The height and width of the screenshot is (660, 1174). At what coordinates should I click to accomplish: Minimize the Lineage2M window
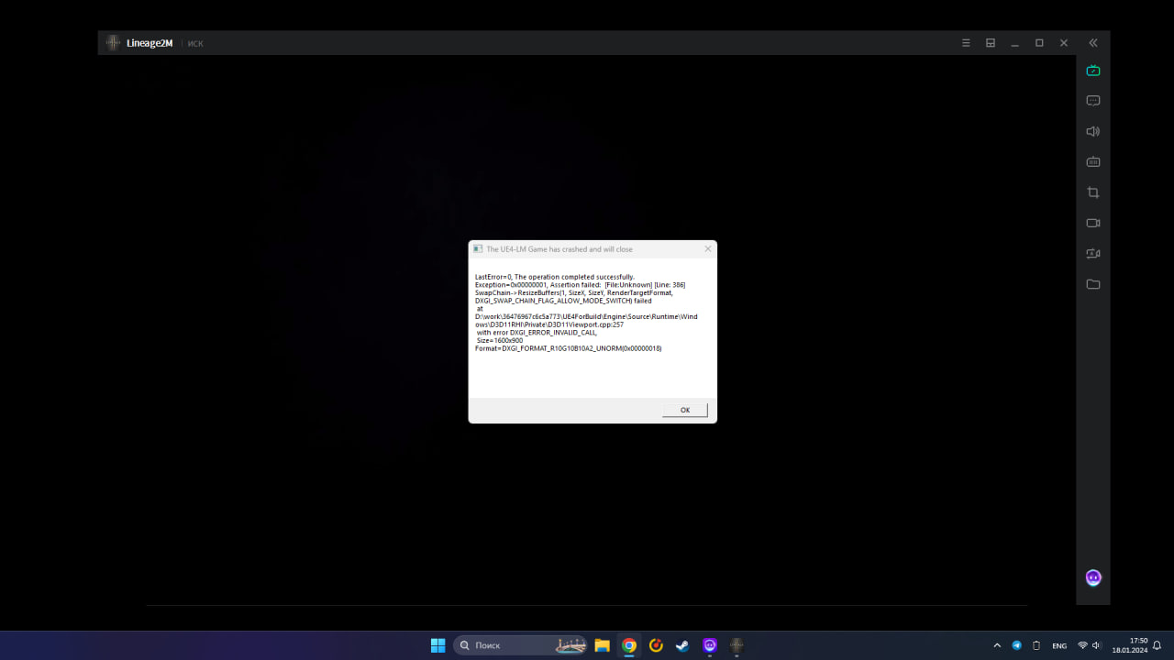coord(1014,43)
